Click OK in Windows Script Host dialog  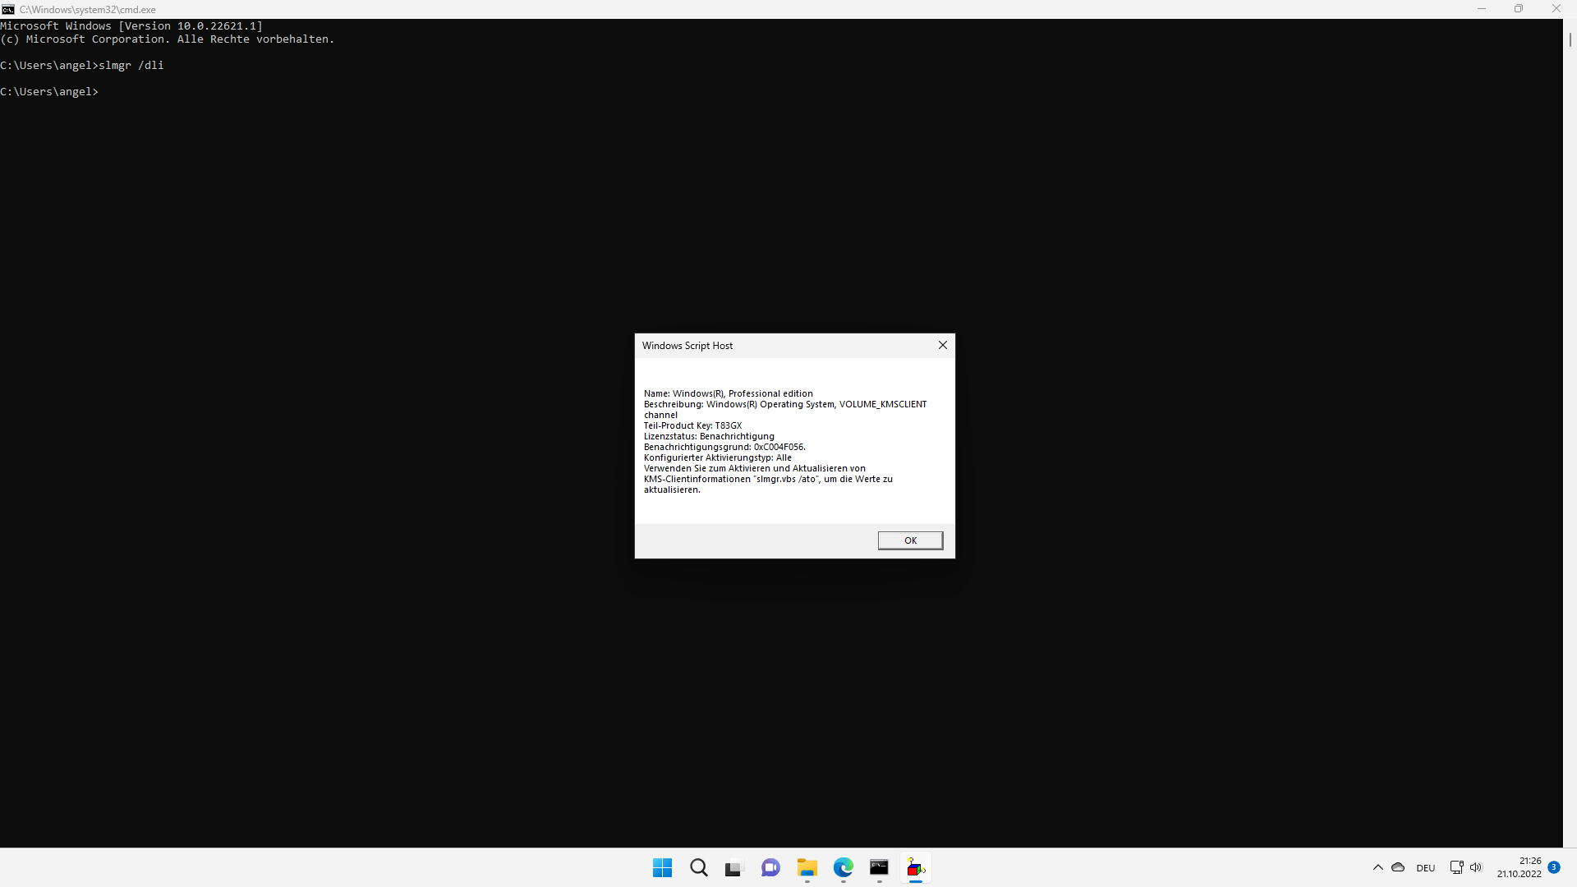(910, 540)
